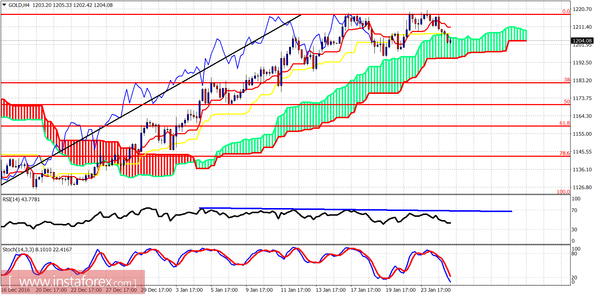Click the 1173.75 price axis value
595x295 pixels.
tap(582, 98)
